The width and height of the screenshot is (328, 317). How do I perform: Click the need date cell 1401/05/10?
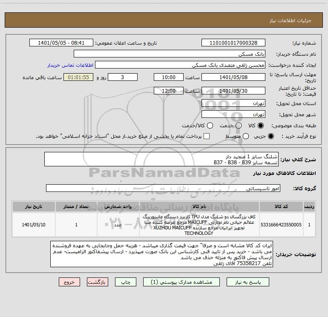click(x=34, y=225)
